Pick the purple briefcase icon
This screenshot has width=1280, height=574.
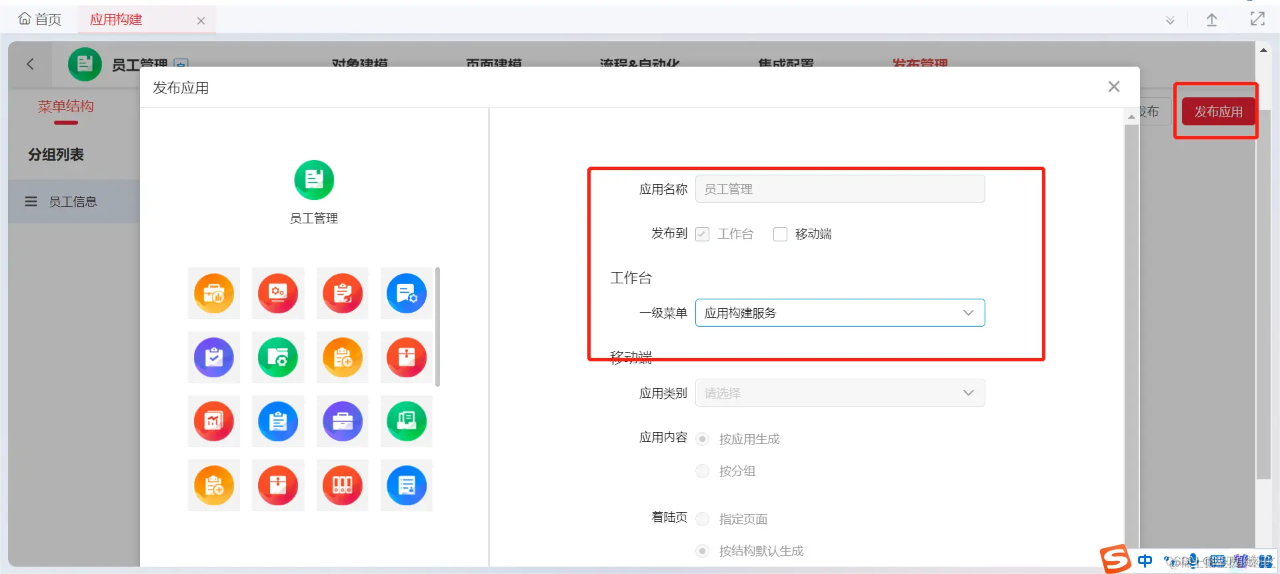(x=343, y=421)
